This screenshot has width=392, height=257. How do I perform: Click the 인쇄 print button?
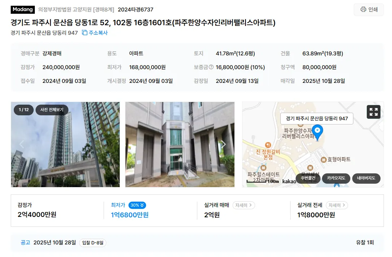coord(369,10)
